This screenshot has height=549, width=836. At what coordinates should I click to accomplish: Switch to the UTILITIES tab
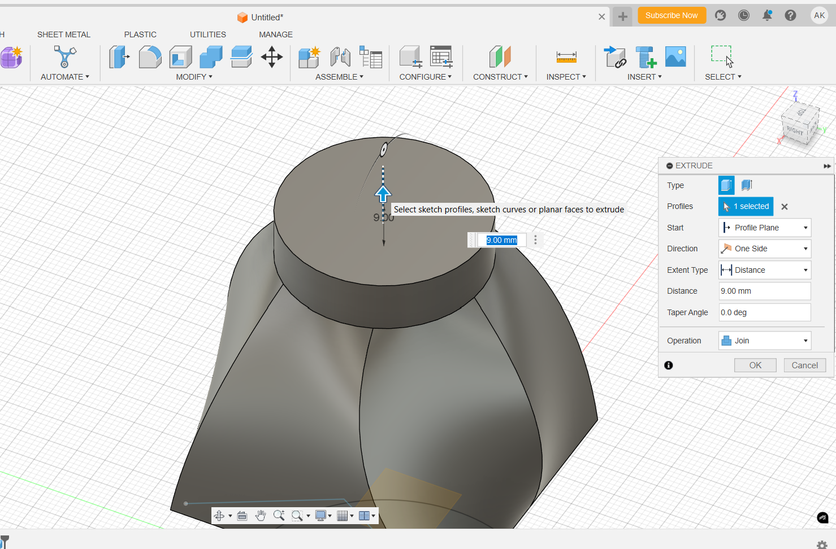pyautogui.click(x=208, y=34)
